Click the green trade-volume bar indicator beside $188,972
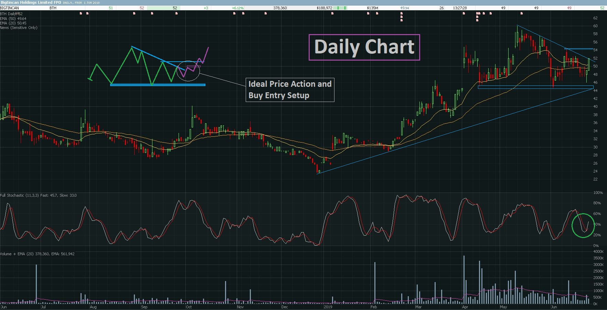Screen dimensions: 607x310 point(341,8)
